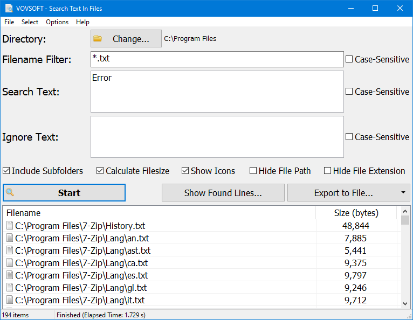This screenshot has height=320, width=413.
Task: Click the C:\Program Files directory path text
Action: point(190,39)
